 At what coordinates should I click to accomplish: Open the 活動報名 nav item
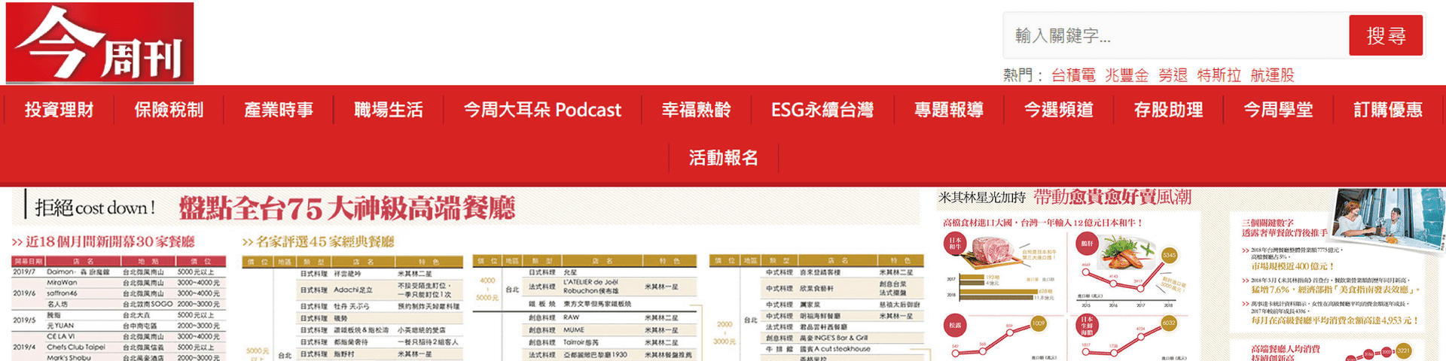coord(723,158)
